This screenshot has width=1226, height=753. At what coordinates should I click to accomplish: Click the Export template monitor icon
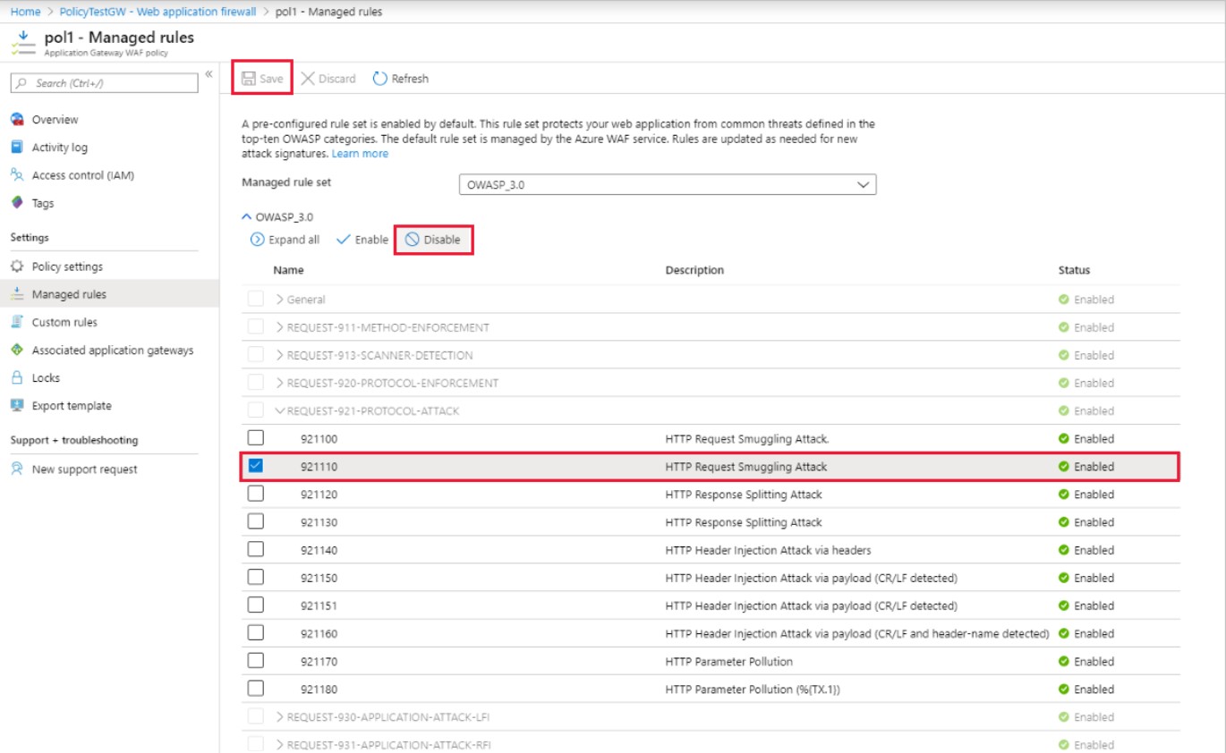click(17, 405)
